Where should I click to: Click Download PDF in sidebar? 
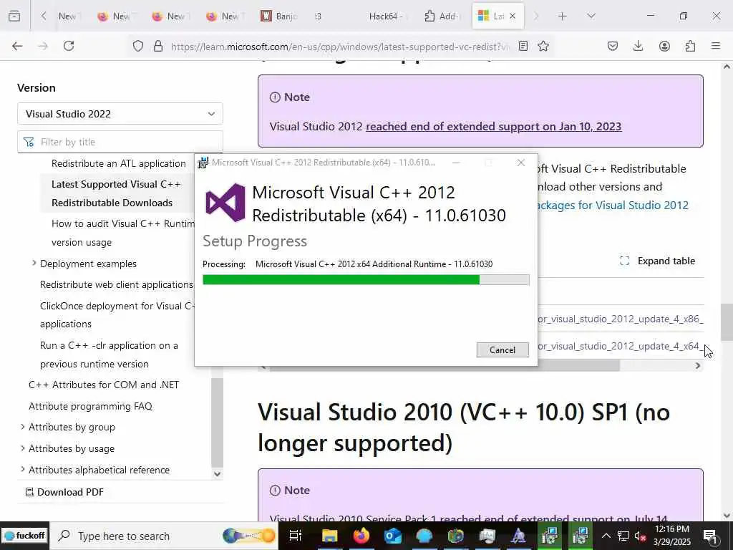[x=70, y=492]
